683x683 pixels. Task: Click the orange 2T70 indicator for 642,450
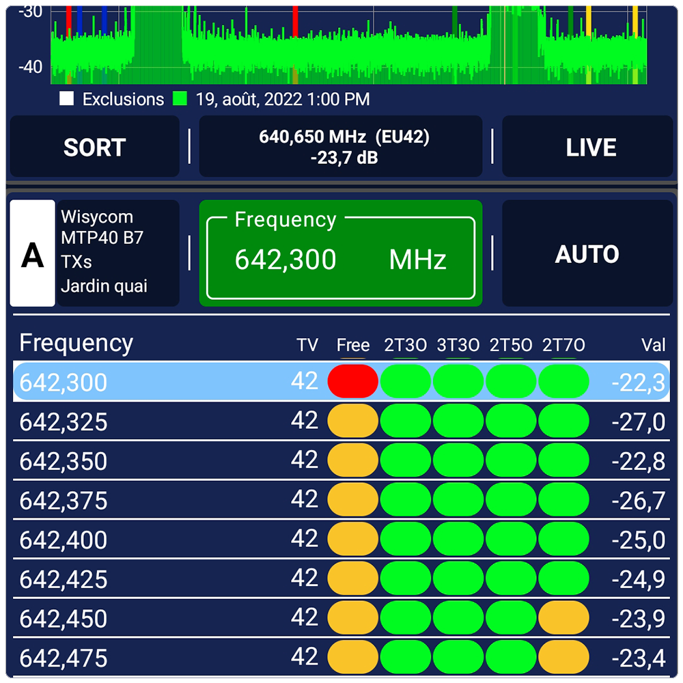563,617
